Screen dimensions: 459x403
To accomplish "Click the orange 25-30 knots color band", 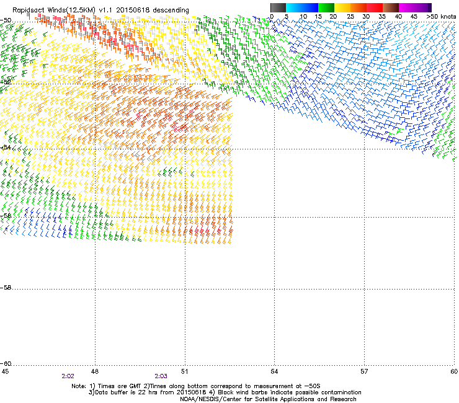I will click(359, 7).
